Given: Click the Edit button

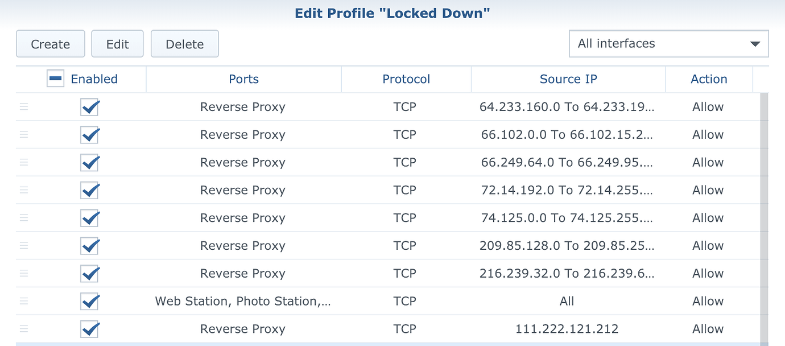Looking at the screenshot, I should (117, 43).
